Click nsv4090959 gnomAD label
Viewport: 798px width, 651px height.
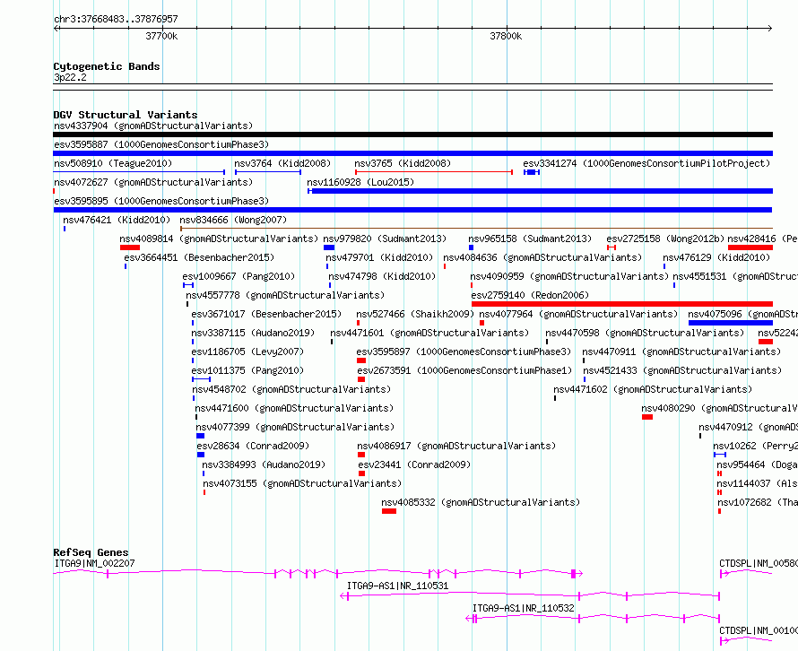tap(569, 276)
